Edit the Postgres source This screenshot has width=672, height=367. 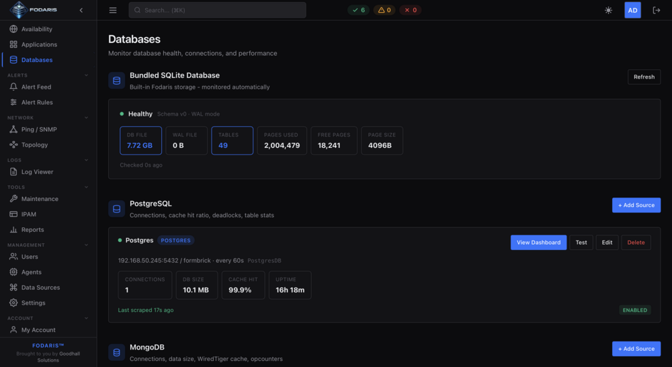click(607, 243)
